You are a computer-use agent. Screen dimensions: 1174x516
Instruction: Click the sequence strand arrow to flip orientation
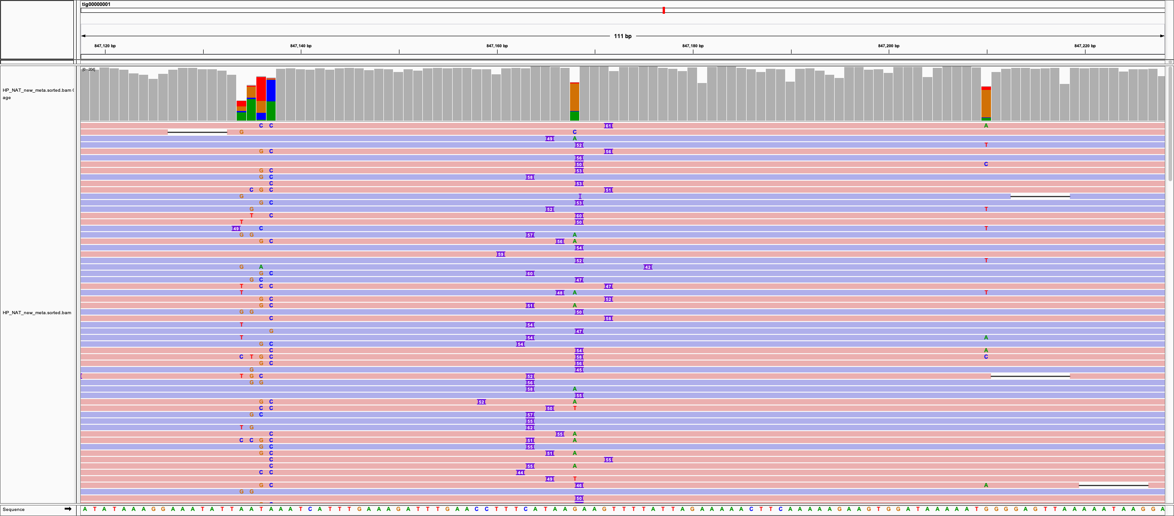69,509
